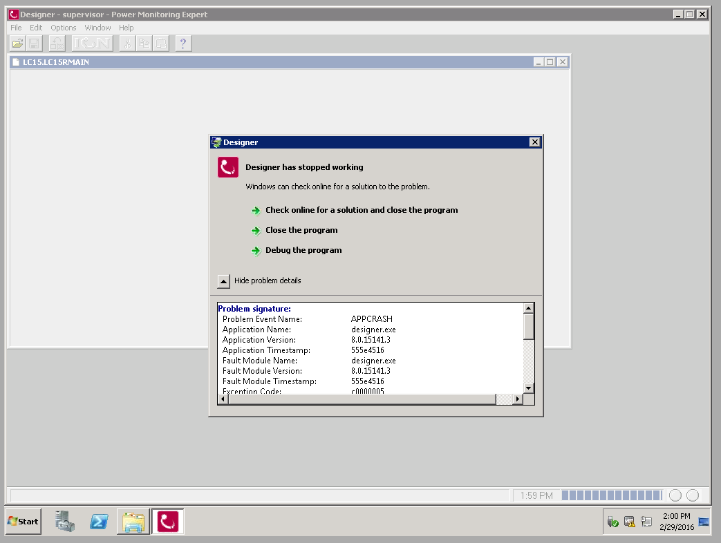Click the Open folder toolbar icon
Image resolution: width=721 pixels, height=543 pixels.
[17, 44]
